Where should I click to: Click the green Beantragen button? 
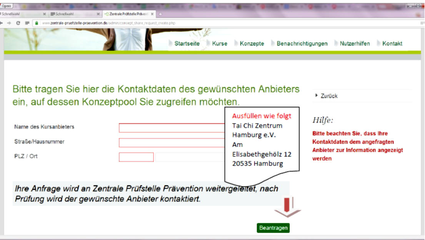click(273, 228)
